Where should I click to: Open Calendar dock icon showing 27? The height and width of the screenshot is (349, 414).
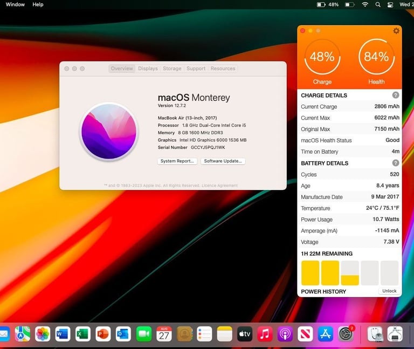point(164,334)
